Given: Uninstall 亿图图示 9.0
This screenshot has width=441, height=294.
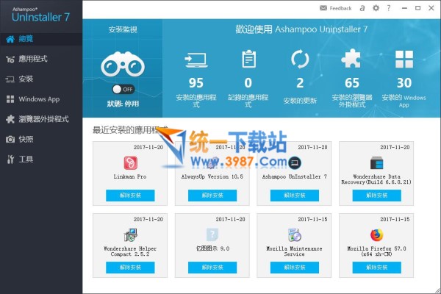Looking at the screenshot, I should click(212, 268).
